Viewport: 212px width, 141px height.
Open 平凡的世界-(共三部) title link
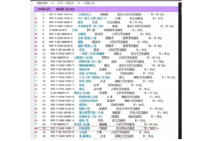point(91,26)
